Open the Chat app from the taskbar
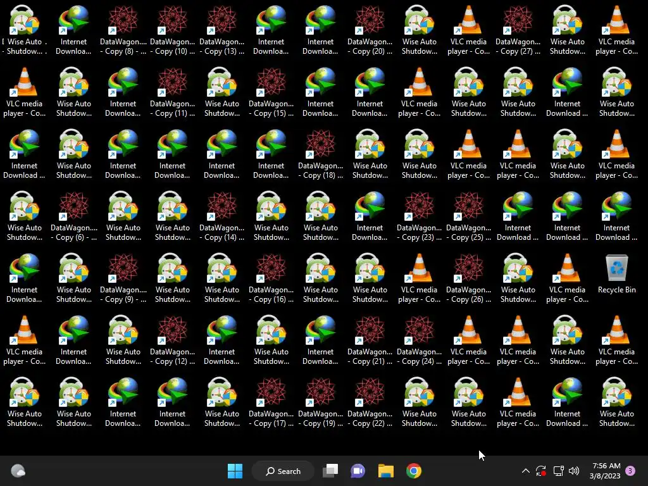The width and height of the screenshot is (648, 486). point(358,471)
